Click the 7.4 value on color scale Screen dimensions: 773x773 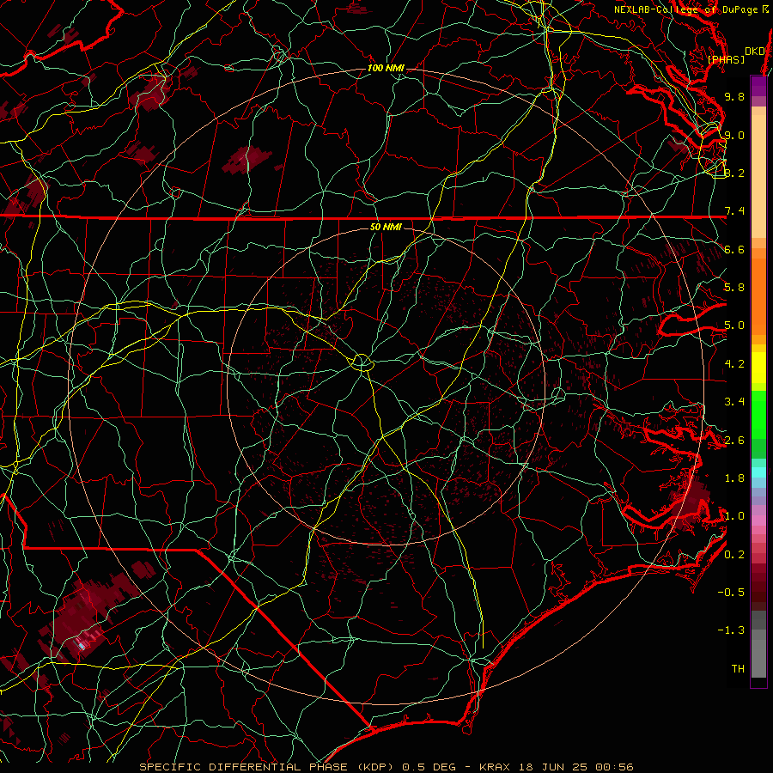click(x=734, y=211)
